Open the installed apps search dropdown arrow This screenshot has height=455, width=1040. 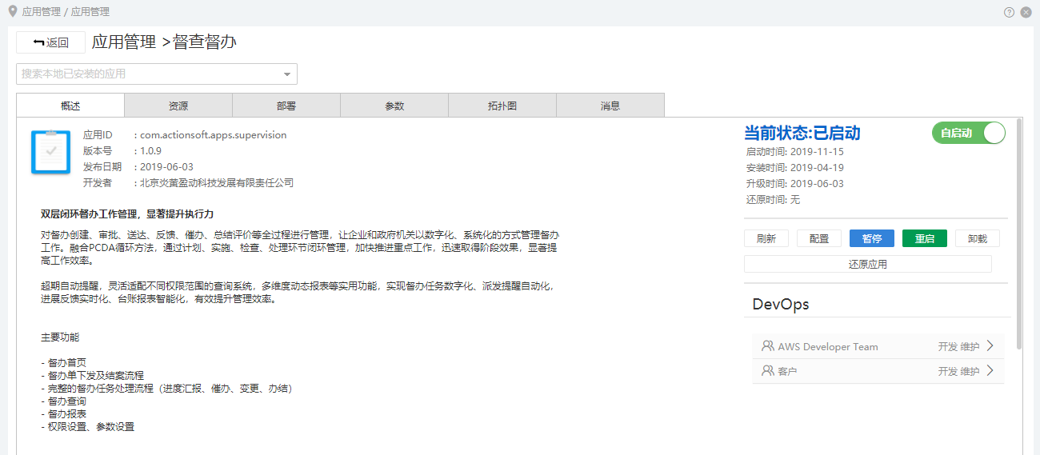(287, 74)
